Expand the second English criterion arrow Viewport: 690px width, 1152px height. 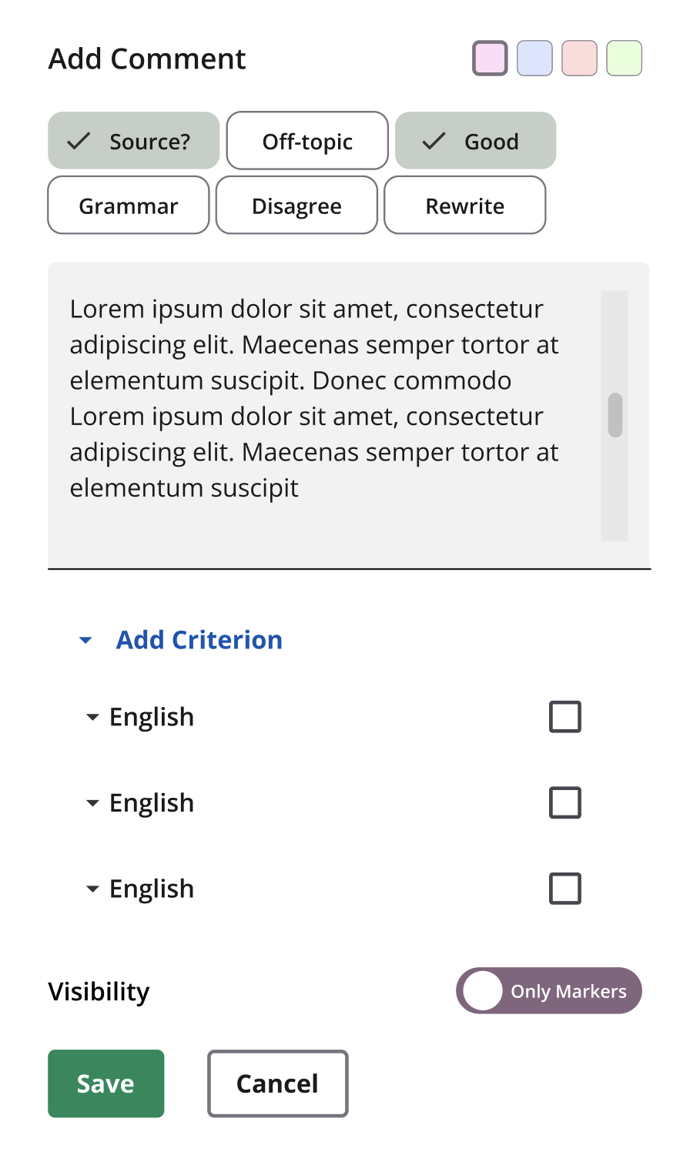pyautogui.click(x=92, y=803)
